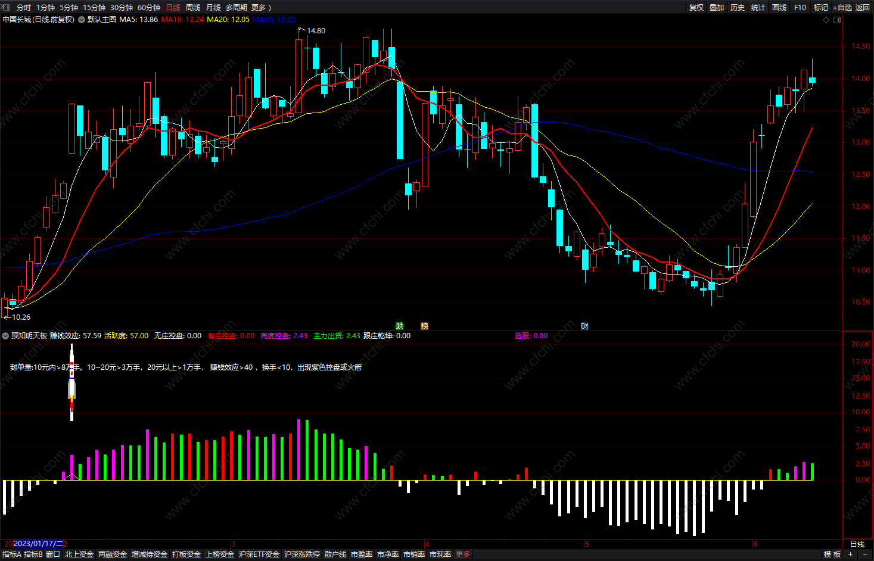Switch to the 指标A tab
This screenshot has width=874, height=561.
(11, 554)
